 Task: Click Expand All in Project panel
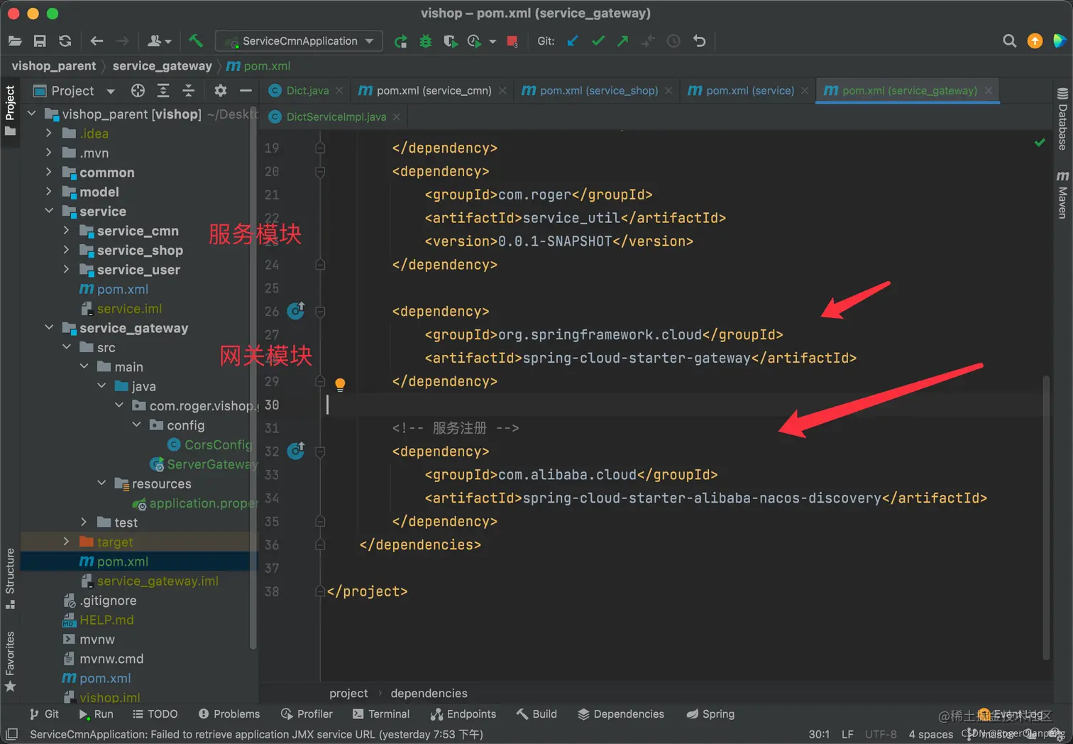[x=163, y=90]
